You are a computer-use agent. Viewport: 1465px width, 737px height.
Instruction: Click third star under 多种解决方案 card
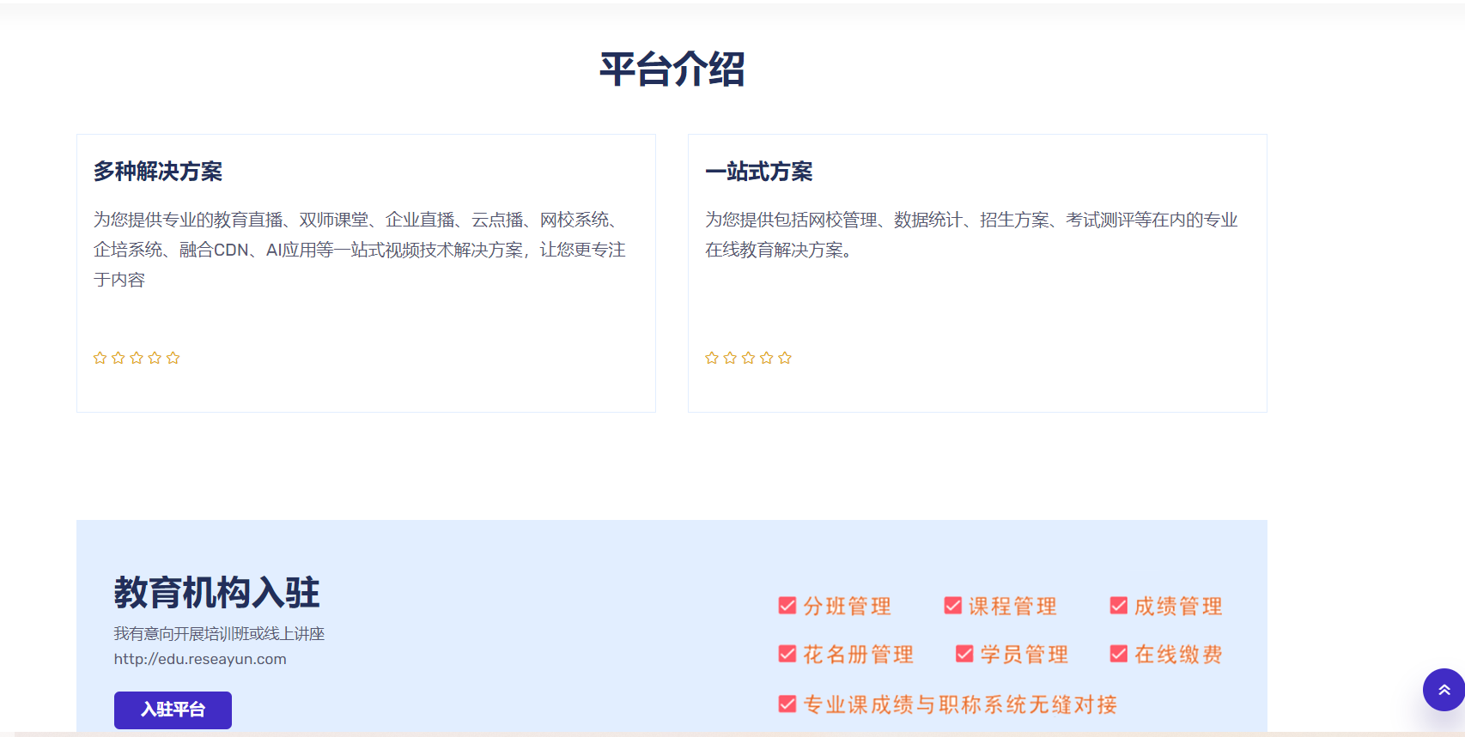click(137, 358)
